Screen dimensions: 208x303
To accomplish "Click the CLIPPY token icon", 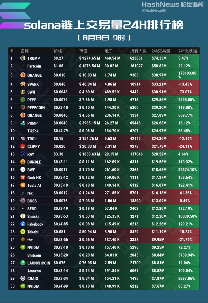I will point(23,146).
